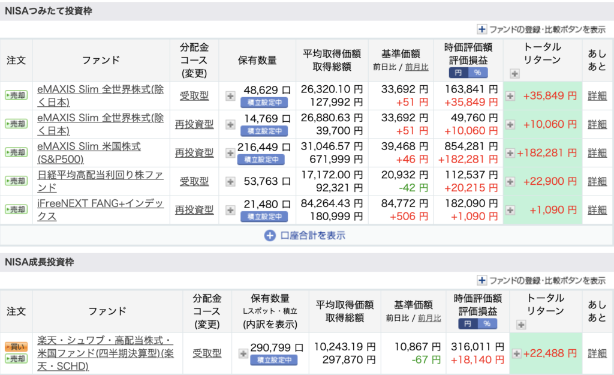Open 詳細 link for iFreeNEXT FANG+ row
Screen dimensions: 614x375
(597, 210)
